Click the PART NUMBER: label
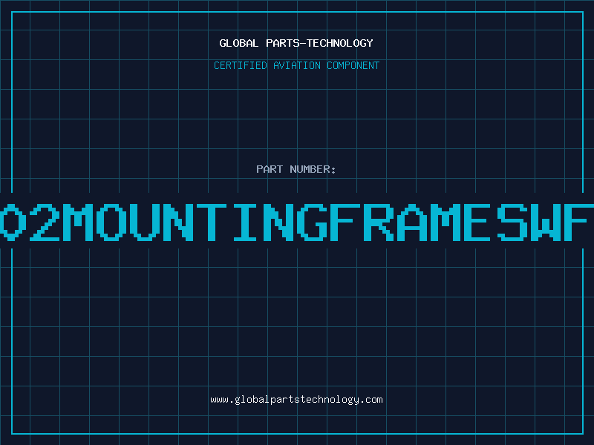The image size is (594, 445). [x=296, y=169]
